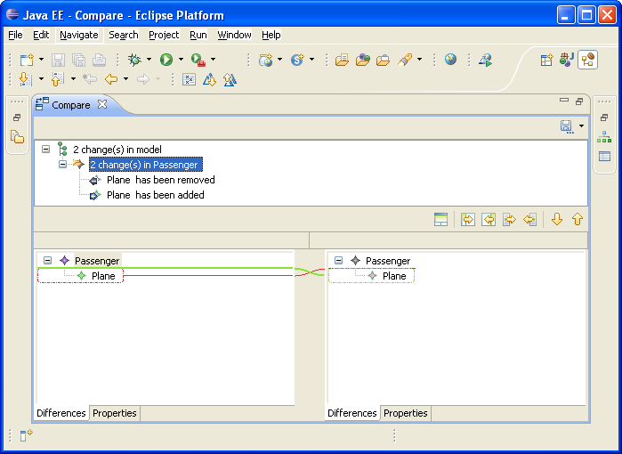Click the Print icon
Viewport: 622px width, 454px height.
click(x=99, y=60)
